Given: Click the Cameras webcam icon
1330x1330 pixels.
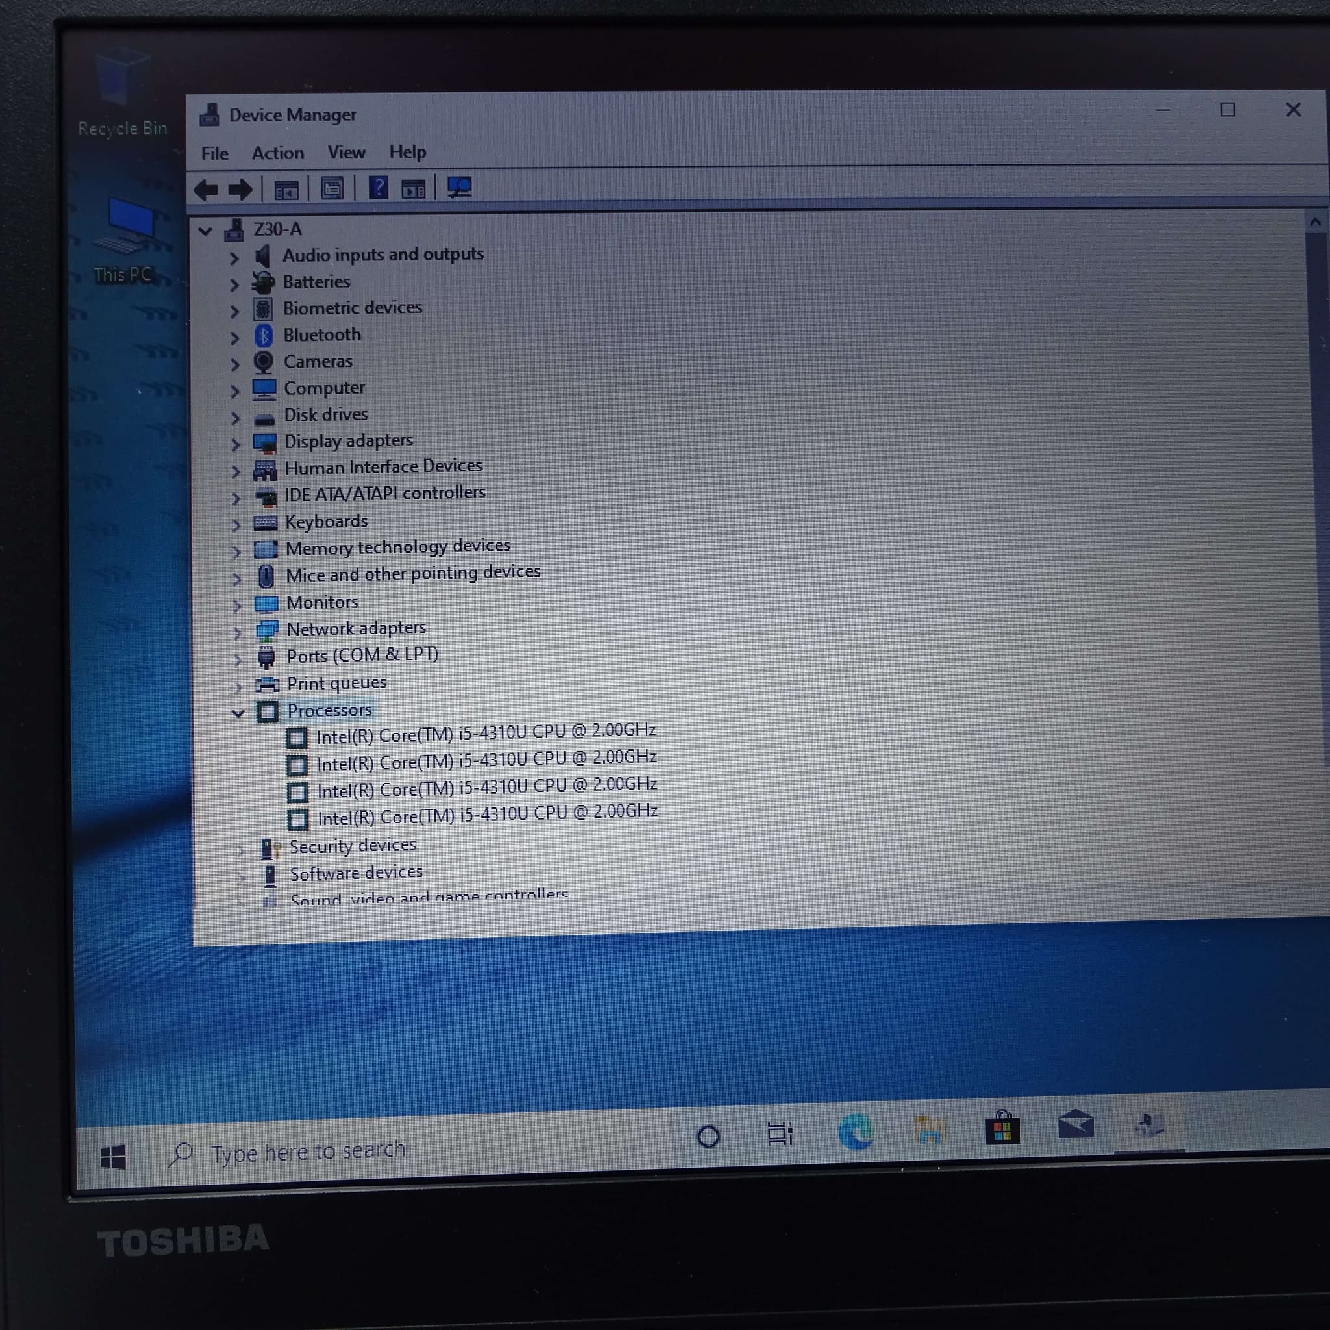Looking at the screenshot, I should point(264,362).
